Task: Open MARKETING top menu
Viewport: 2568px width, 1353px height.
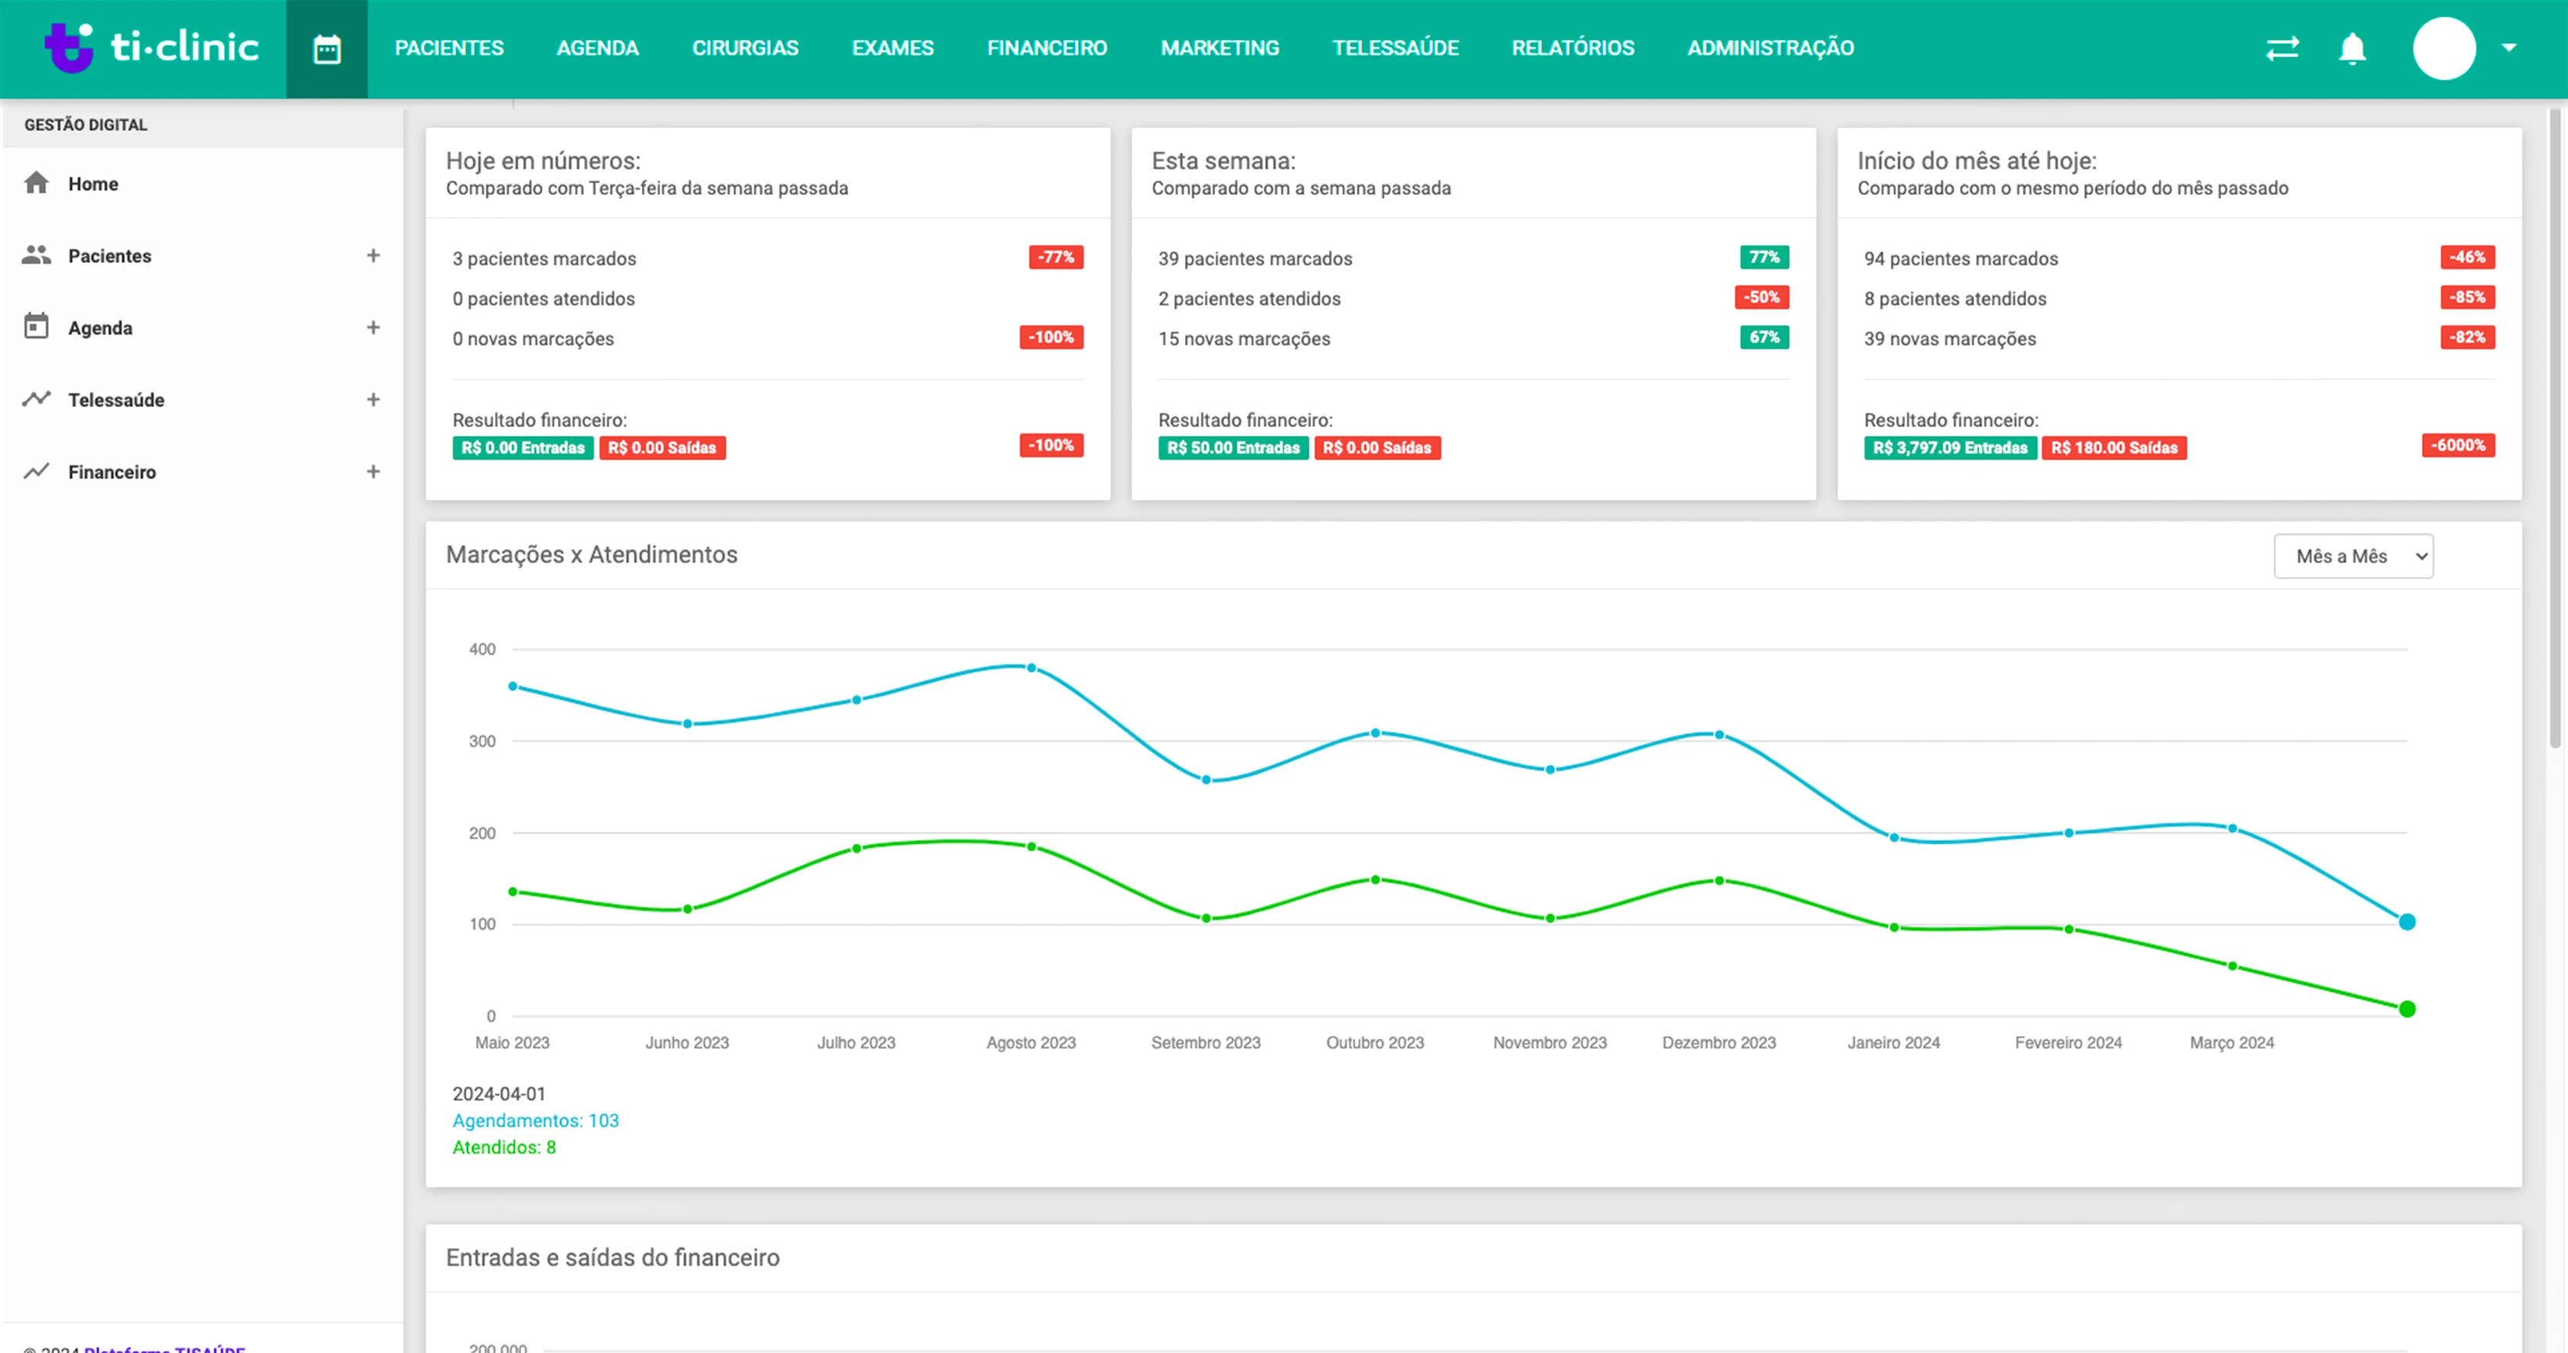Action: click(1219, 48)
